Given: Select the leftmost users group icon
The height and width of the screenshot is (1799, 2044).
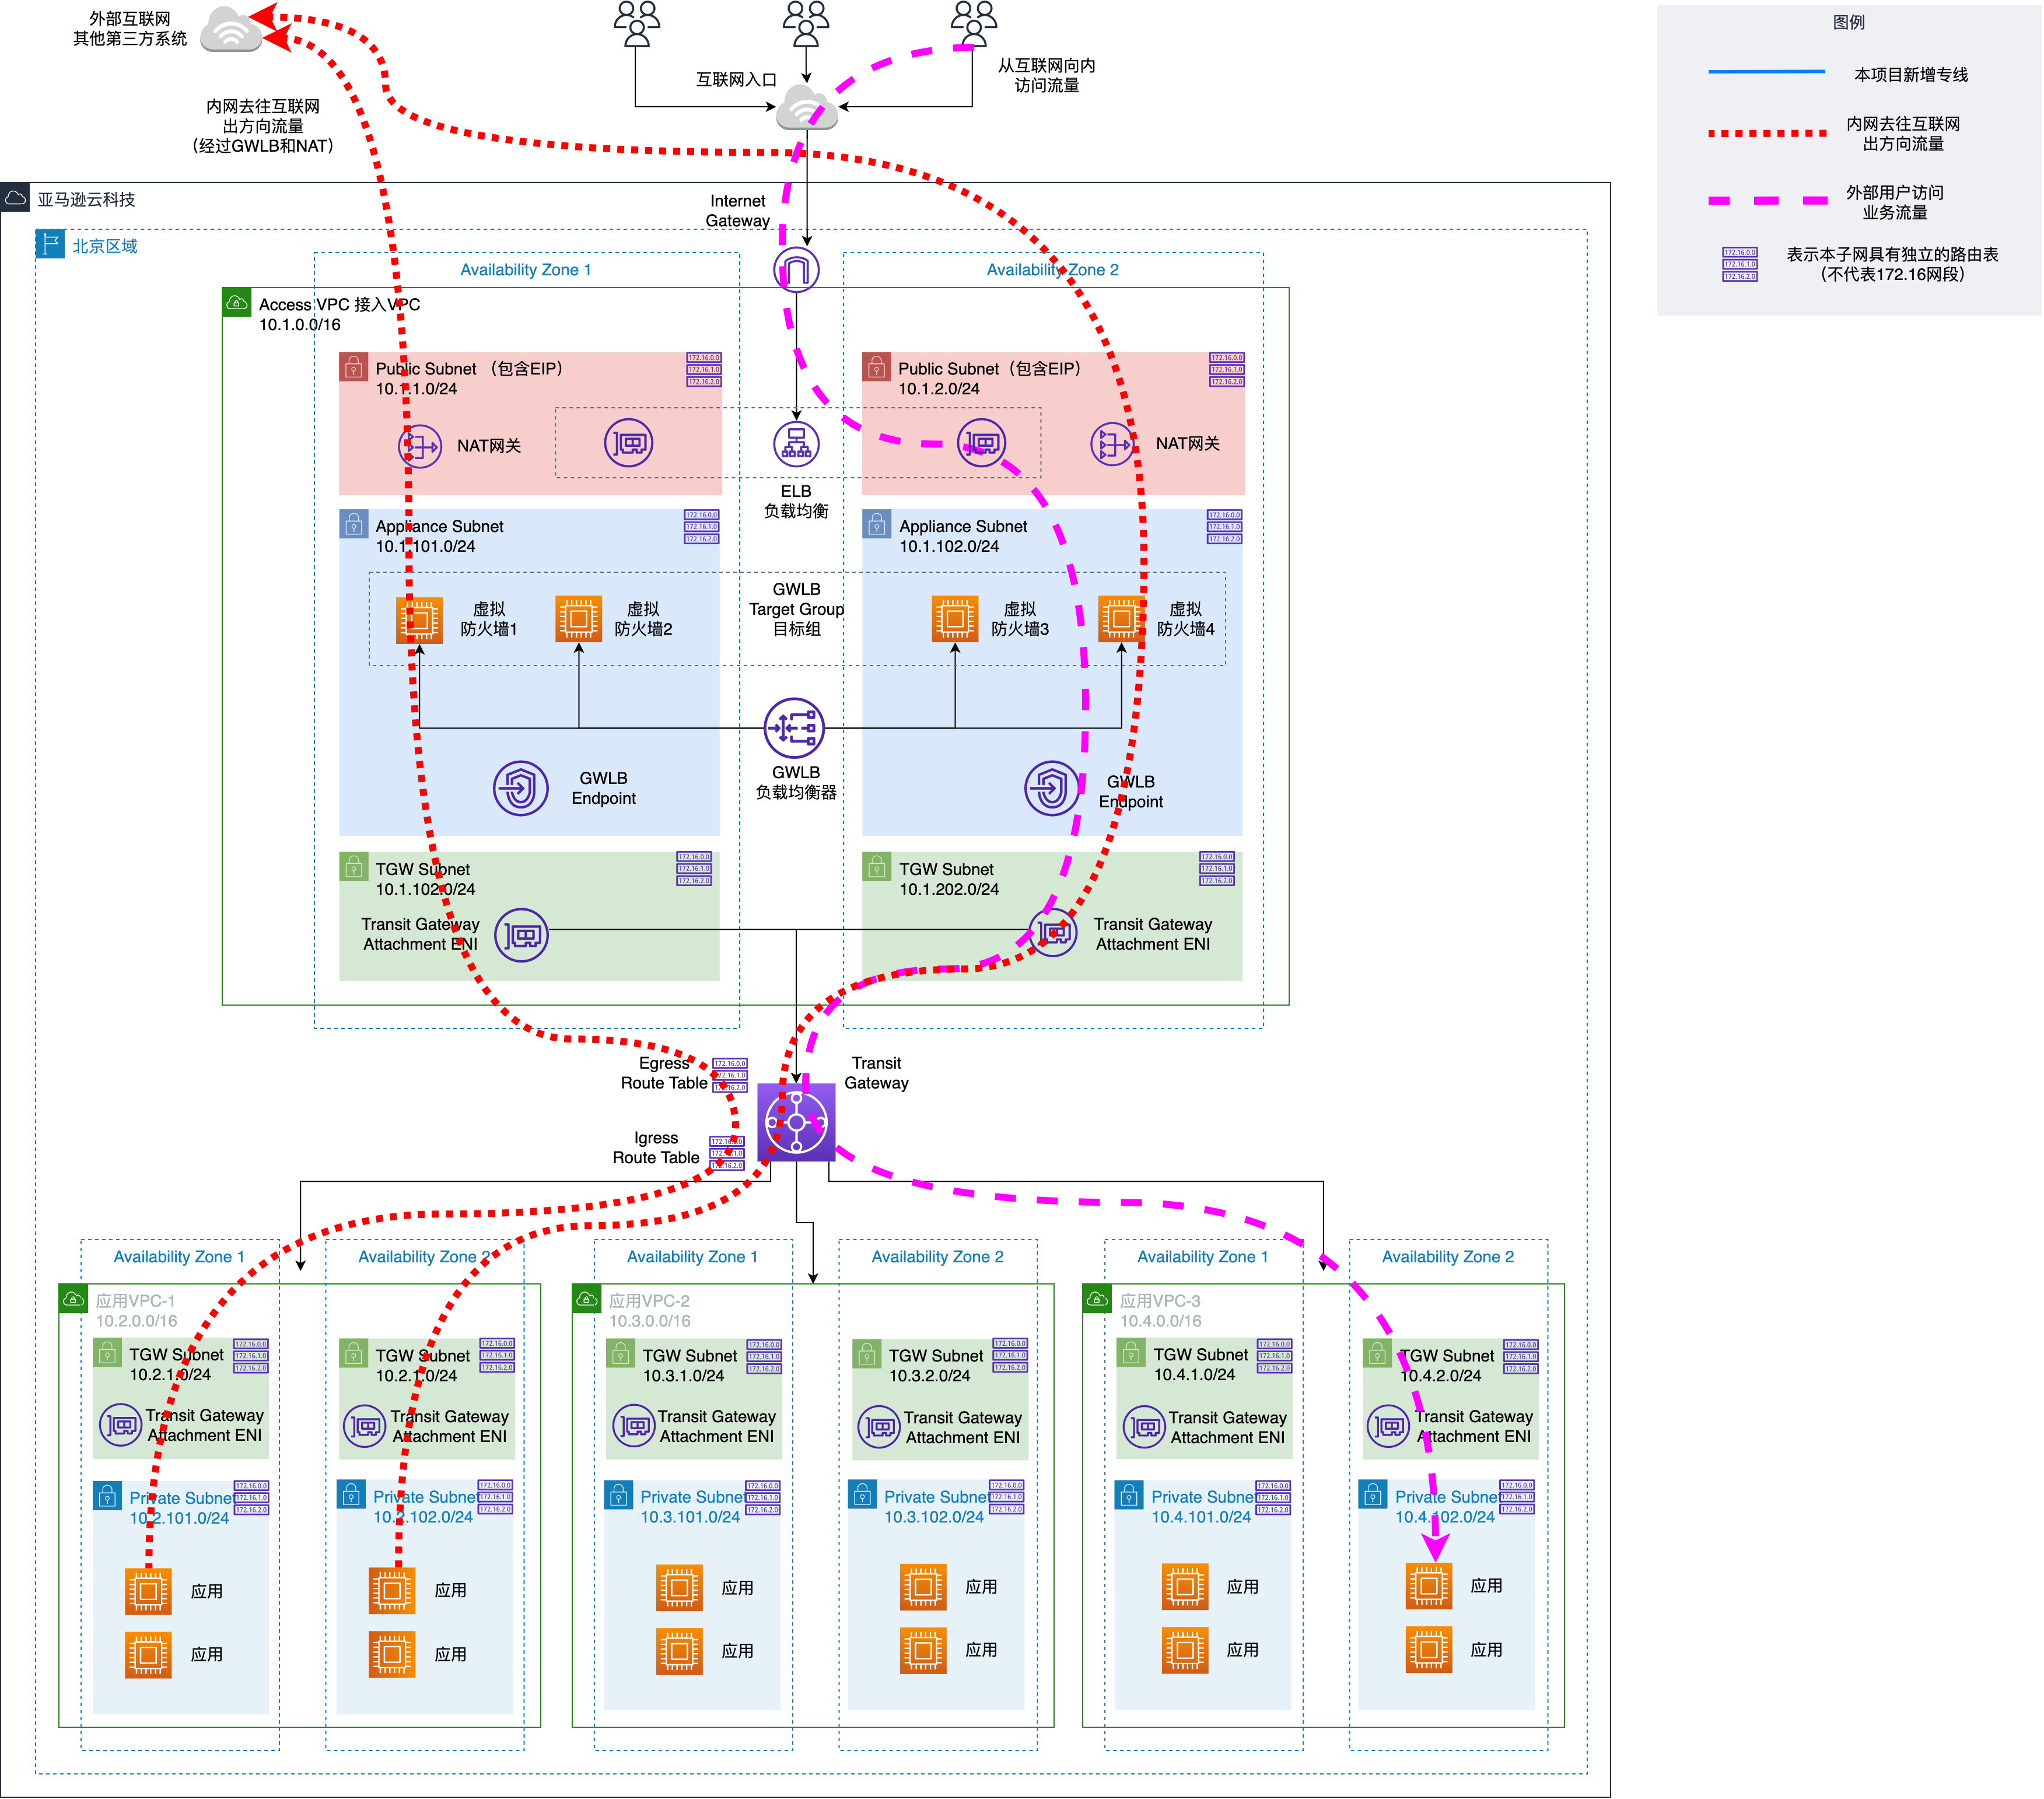Looking at the screenshot, I should pyautogui.click(x=637, y=24).
